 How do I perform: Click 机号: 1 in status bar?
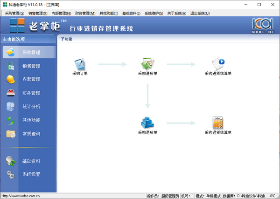point(187,196)
